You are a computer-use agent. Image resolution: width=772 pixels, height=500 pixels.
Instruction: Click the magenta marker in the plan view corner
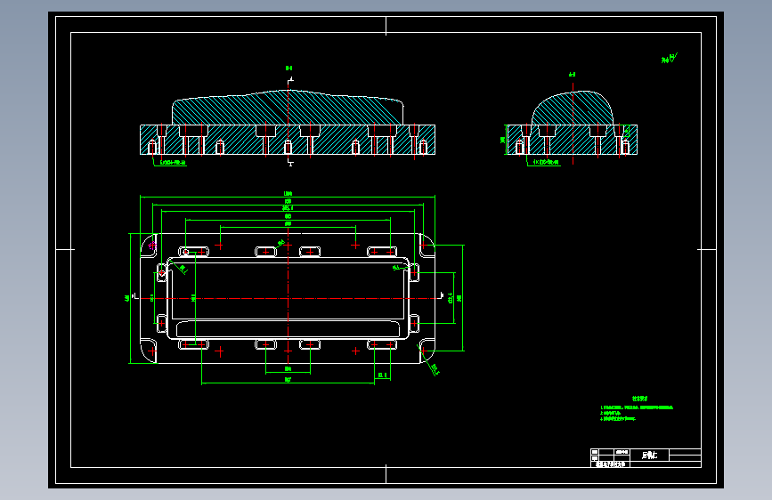[152, 245]
